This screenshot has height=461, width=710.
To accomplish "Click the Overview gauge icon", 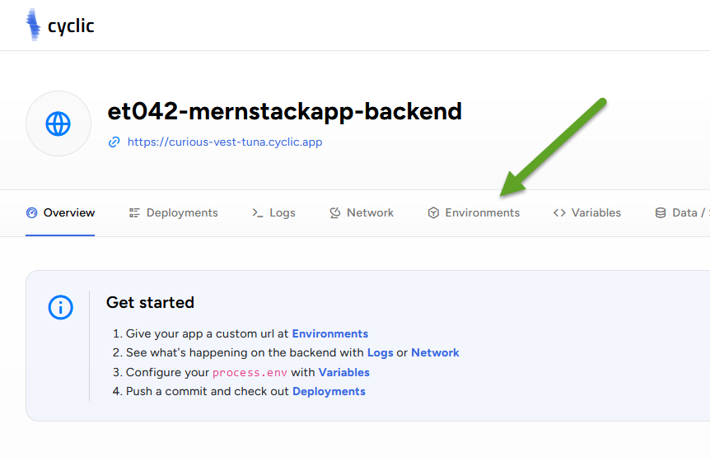I will (31, 212).
